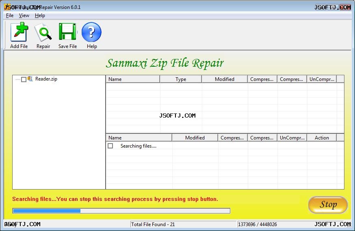Click the lower list UnCompr... column header
This screenshot has width=355, height=231.
click(292, 137)
